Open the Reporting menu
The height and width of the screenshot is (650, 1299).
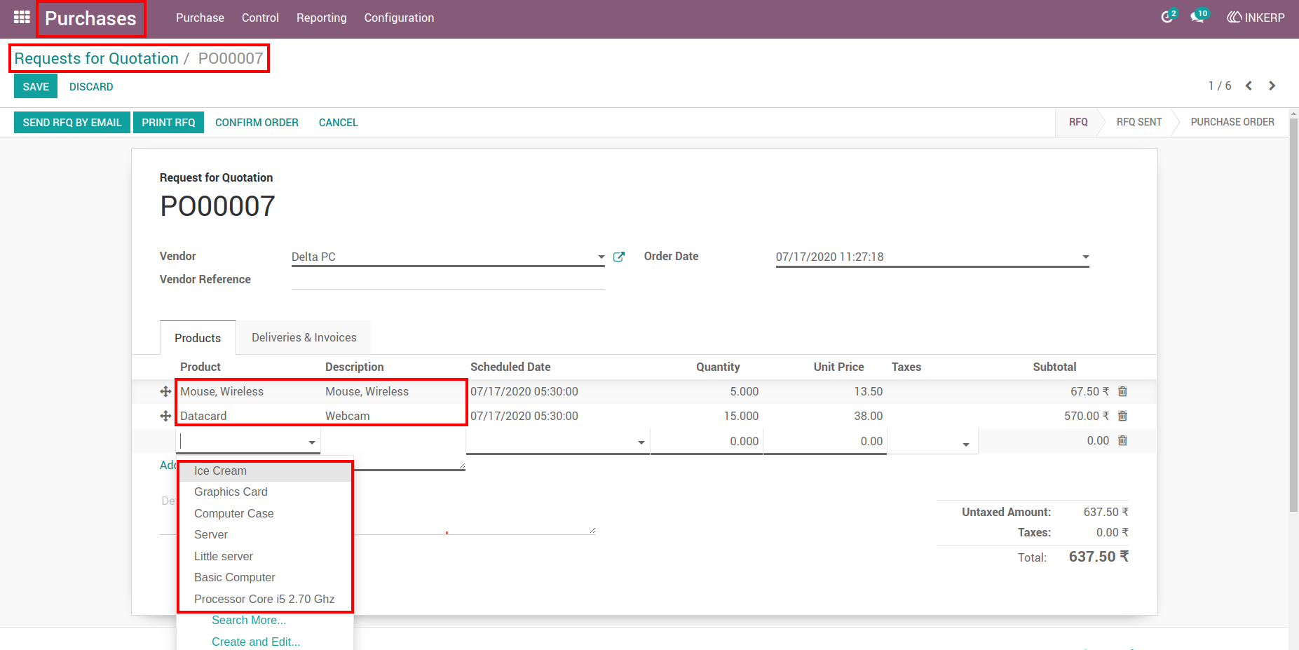pos(321,18)
